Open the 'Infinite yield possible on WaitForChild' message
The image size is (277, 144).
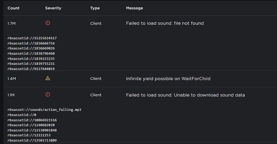coord(168,78)
